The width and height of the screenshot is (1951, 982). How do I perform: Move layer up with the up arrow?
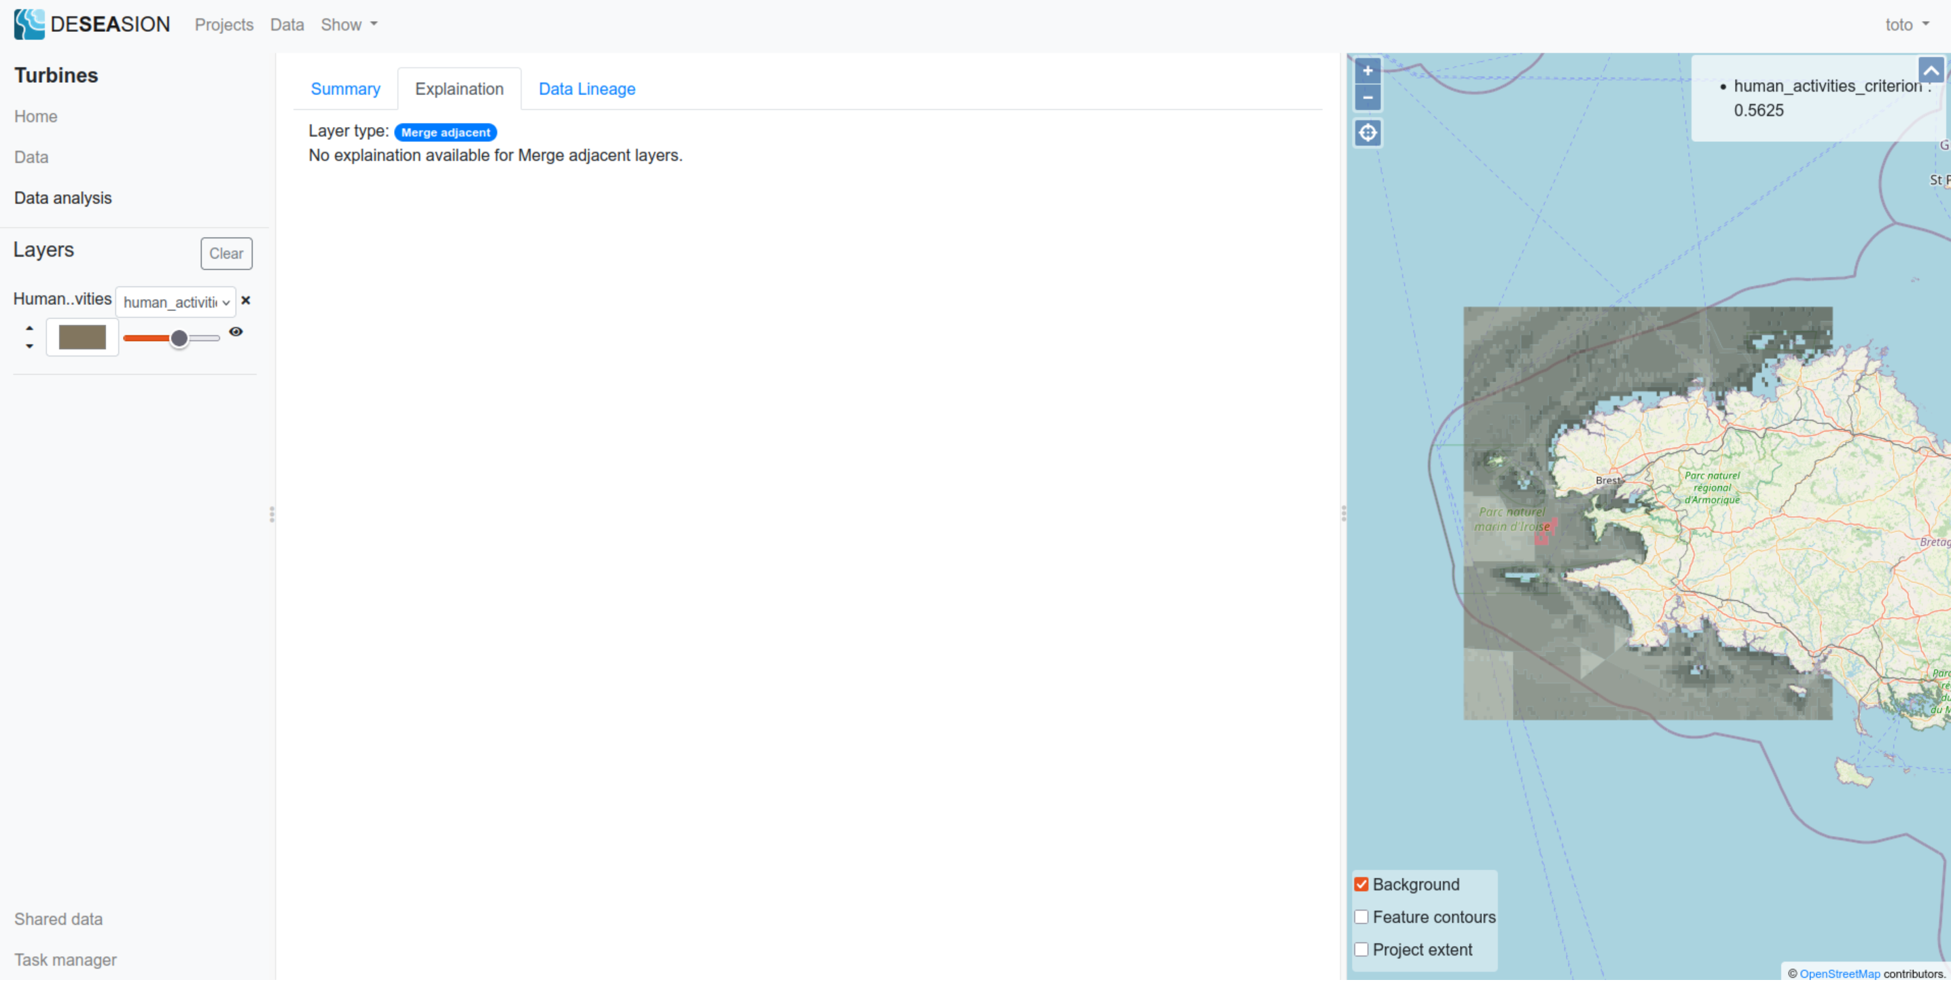click(x=29, y=329)
